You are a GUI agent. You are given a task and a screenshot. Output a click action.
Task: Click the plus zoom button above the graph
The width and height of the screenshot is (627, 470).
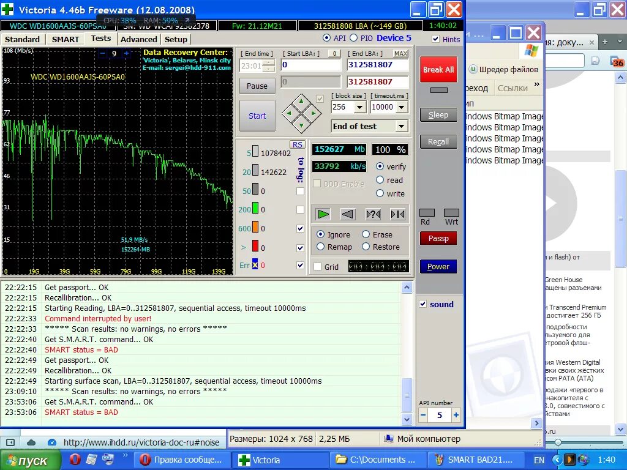click(x=126, y=53)
